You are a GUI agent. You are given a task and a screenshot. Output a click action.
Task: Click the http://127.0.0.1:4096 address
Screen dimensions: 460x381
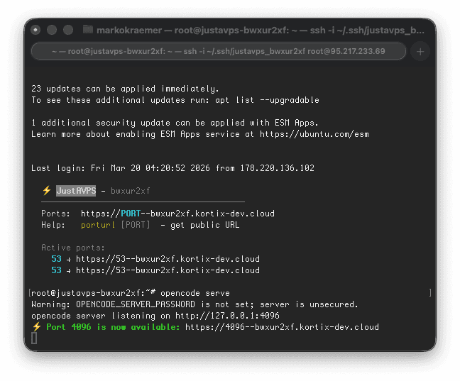pos(227,316)
